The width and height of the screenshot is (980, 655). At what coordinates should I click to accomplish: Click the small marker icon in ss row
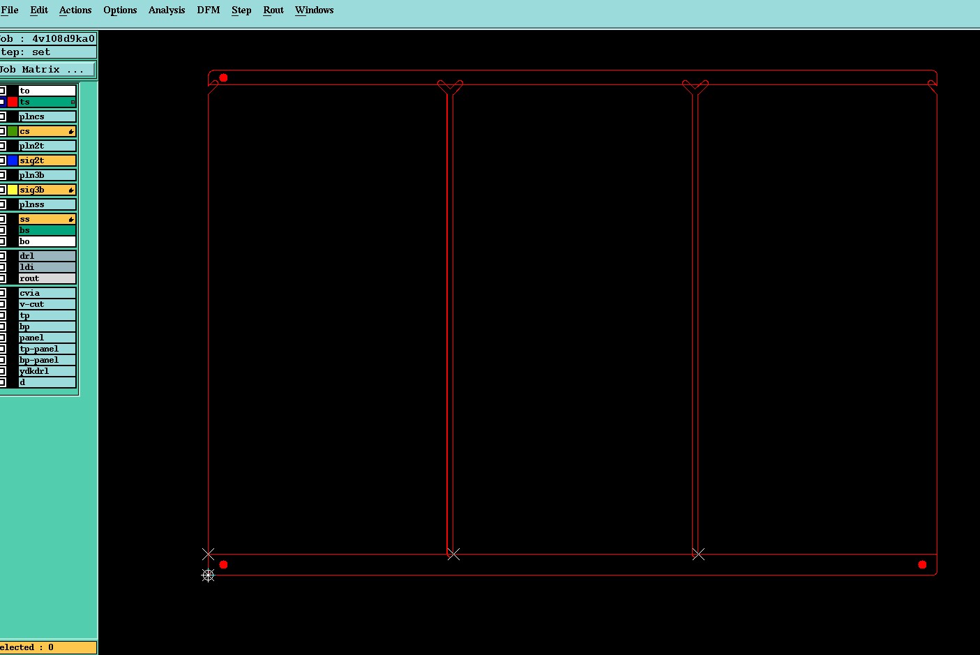[x=71, y=219]
